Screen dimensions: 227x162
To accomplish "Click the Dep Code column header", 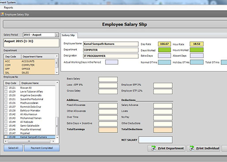I will coord(12,57).
